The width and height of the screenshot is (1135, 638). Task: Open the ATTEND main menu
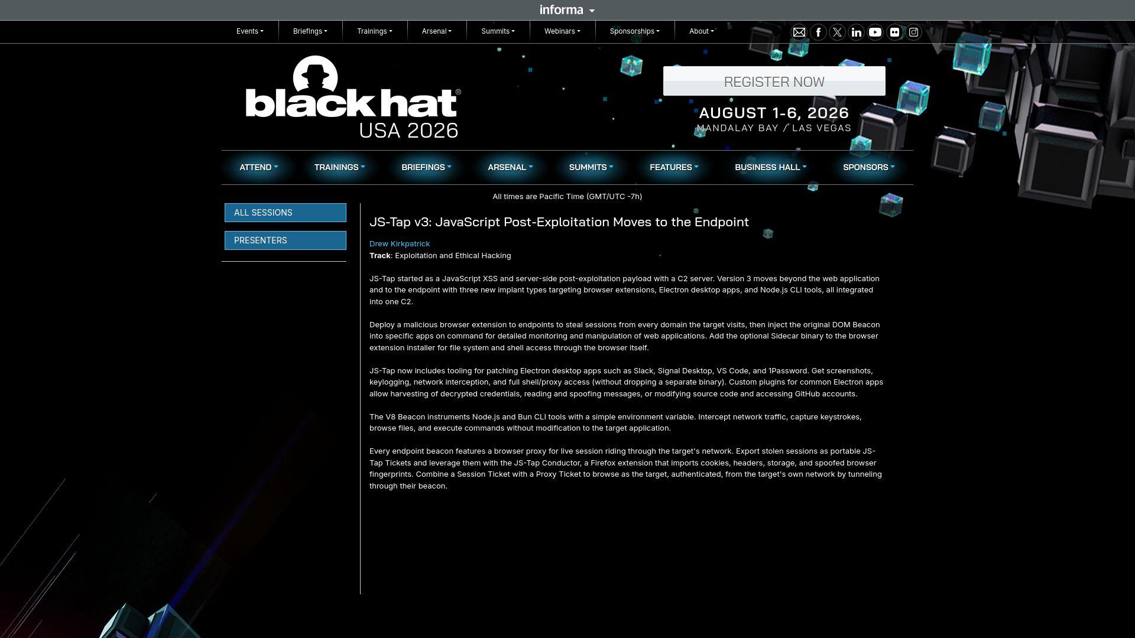pyautogui.click(x=259, y=168)
